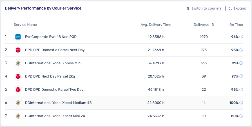The width and height of the screenshot is (252, 127).
Task: Expand the Delivery Performance panel
Action: click(x=238, y=8)
